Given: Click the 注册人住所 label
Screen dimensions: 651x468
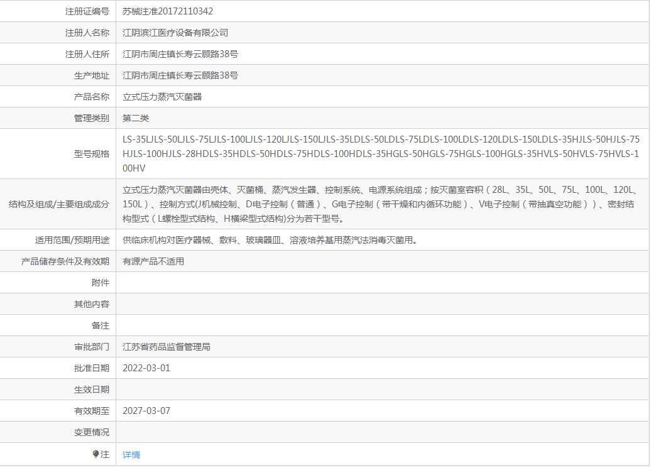Looking at the screenshot, I should pos(87,54).
